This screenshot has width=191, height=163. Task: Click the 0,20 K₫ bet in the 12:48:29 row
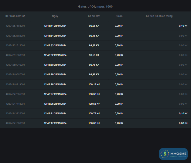tap(119, 74)
